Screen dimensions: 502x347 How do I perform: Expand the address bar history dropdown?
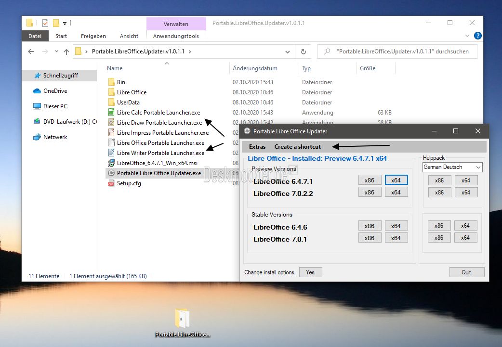point(288,52)
